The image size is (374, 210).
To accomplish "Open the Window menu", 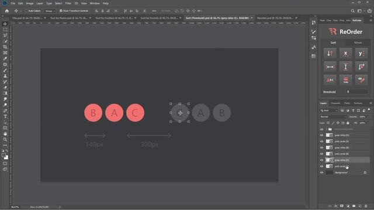I will [95, 3].
